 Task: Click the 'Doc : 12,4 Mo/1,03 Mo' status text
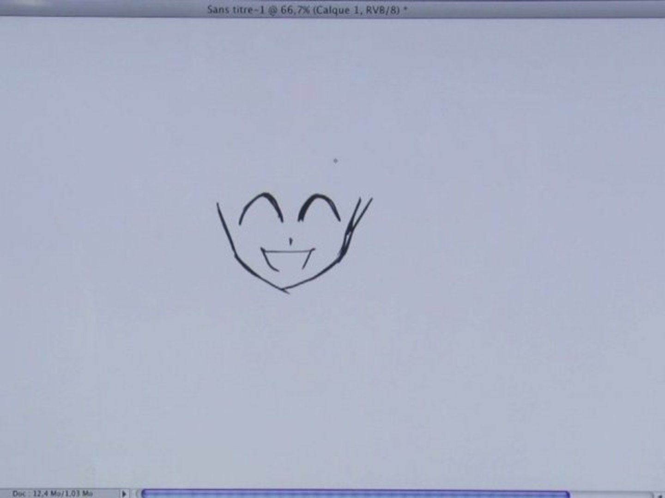[53, 493]
